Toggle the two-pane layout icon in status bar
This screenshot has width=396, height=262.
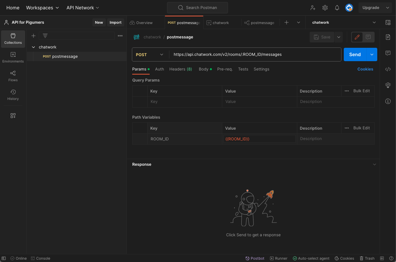pyautogui.click(x=382, y=258)
